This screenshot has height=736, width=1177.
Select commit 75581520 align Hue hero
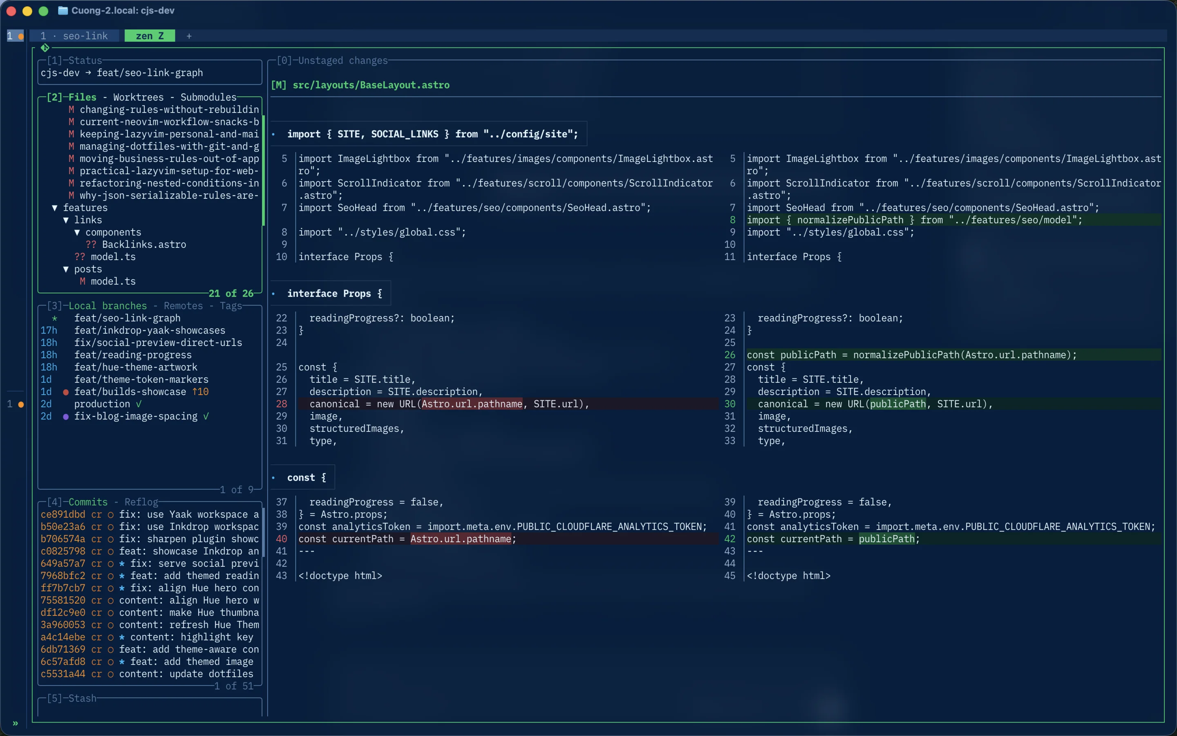(150, 601)
